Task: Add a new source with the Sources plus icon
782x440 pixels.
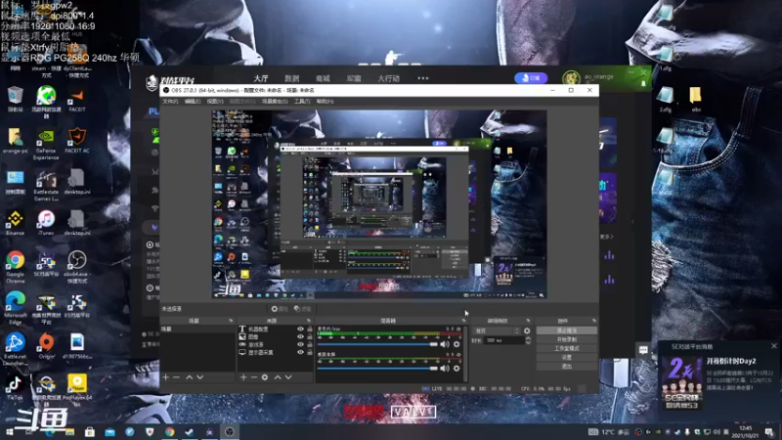Action: pos(243,377)
